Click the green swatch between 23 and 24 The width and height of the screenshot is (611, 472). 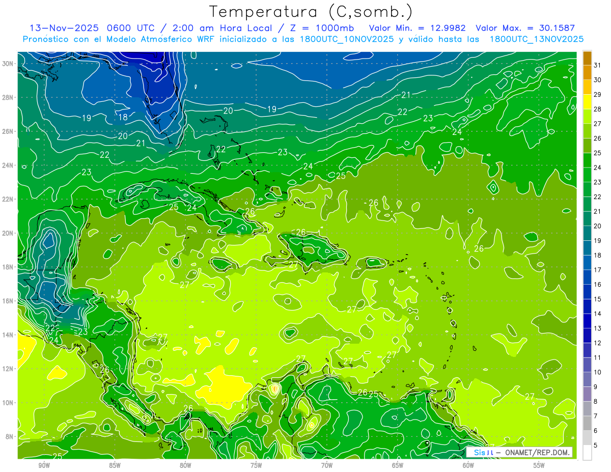587,175
